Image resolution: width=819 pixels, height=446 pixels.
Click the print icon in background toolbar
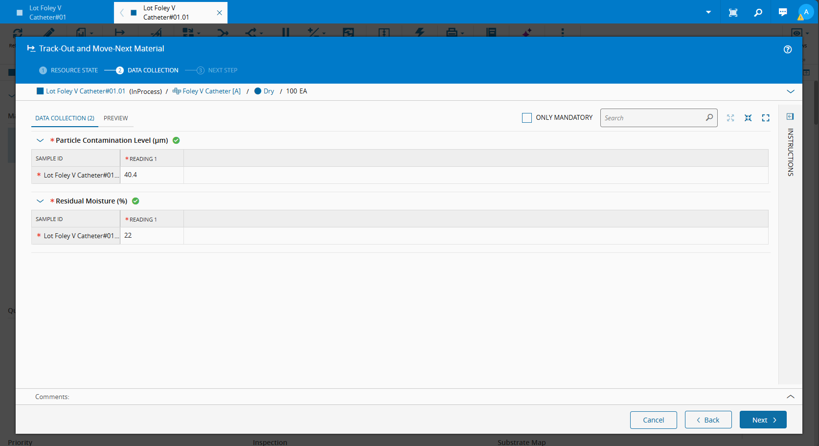pyautogui.click(x=452, y=32)
